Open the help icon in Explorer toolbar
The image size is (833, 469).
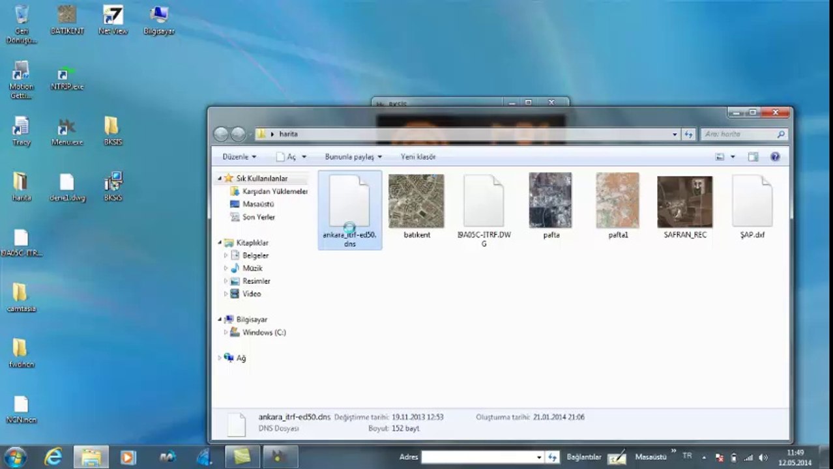775,157
